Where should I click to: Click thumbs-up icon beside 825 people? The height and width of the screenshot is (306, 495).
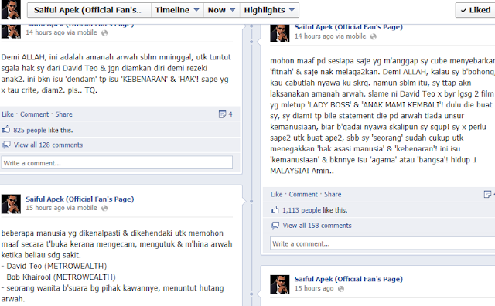coord(6,129)
